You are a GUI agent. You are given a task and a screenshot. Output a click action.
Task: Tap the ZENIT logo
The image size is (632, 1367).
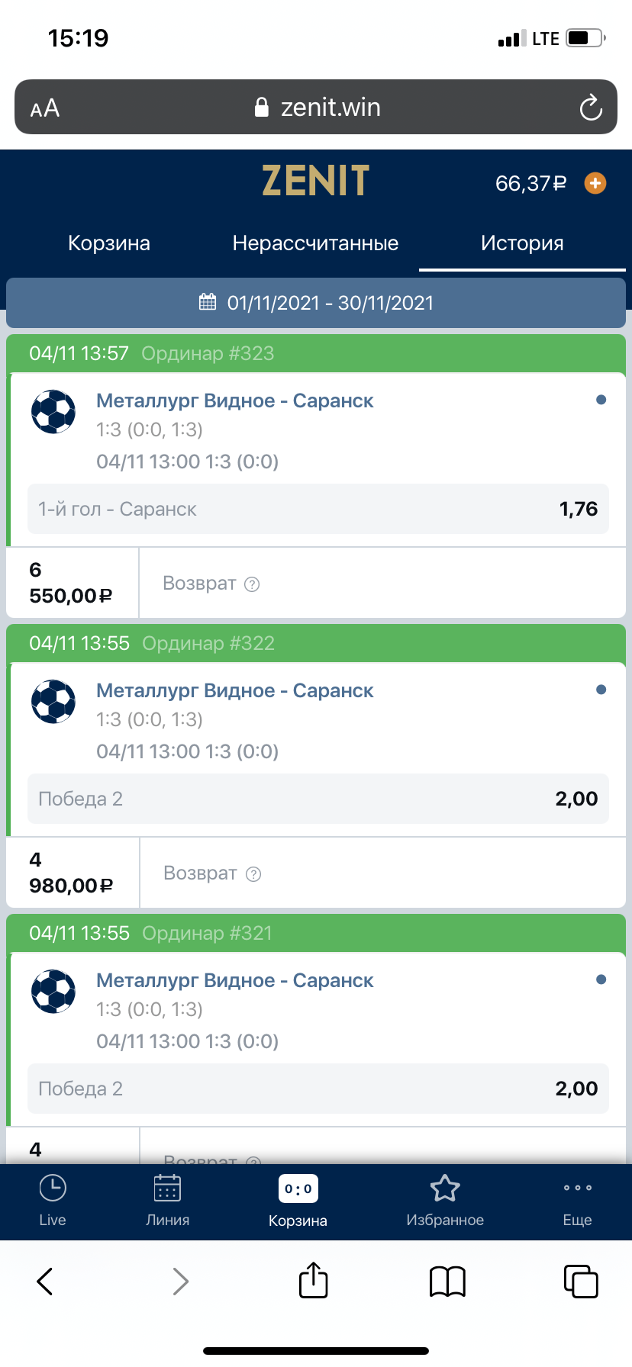tap(315, 182)
